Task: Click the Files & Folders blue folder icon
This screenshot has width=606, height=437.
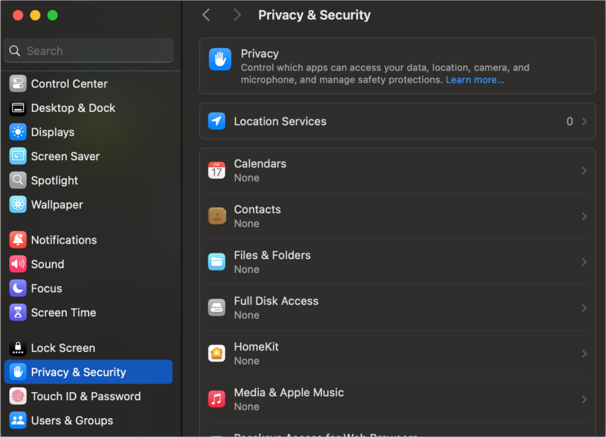Action: tap(217, 262)
